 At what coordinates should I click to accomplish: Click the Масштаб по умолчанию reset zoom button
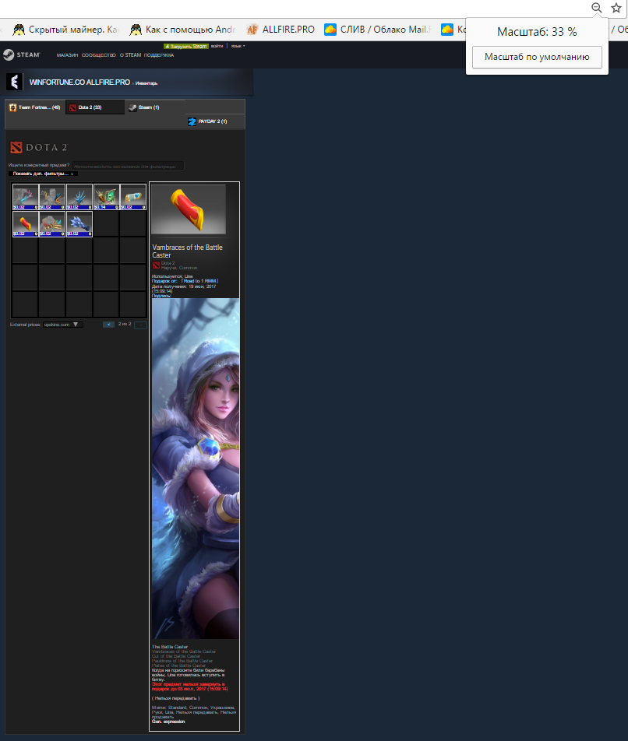pos(537,57)
